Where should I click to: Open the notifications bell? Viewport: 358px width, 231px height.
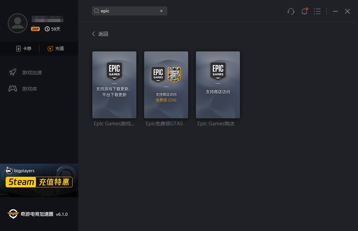point(304,11)
